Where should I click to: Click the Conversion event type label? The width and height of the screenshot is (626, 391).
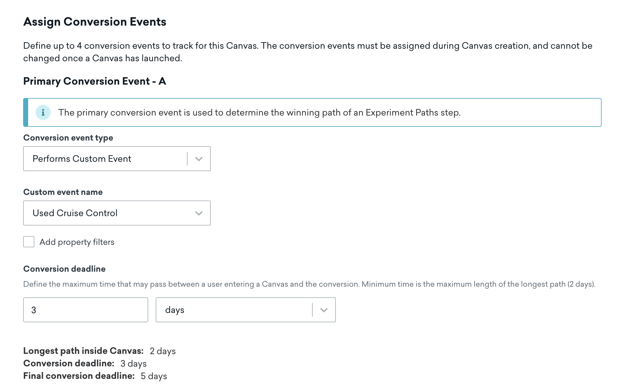[68, 138]
